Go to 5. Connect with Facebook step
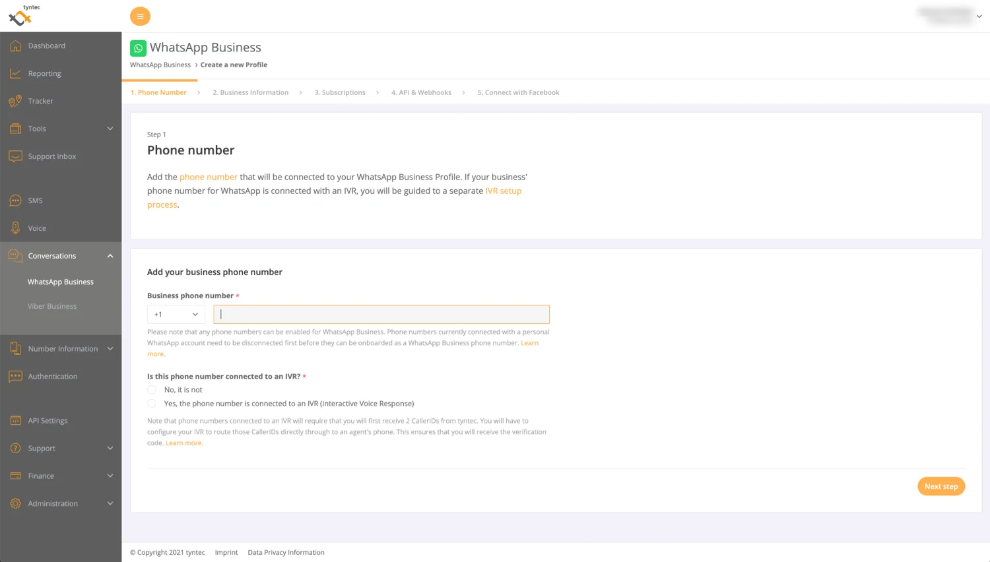990x562 pixels. tap(518, 93)
